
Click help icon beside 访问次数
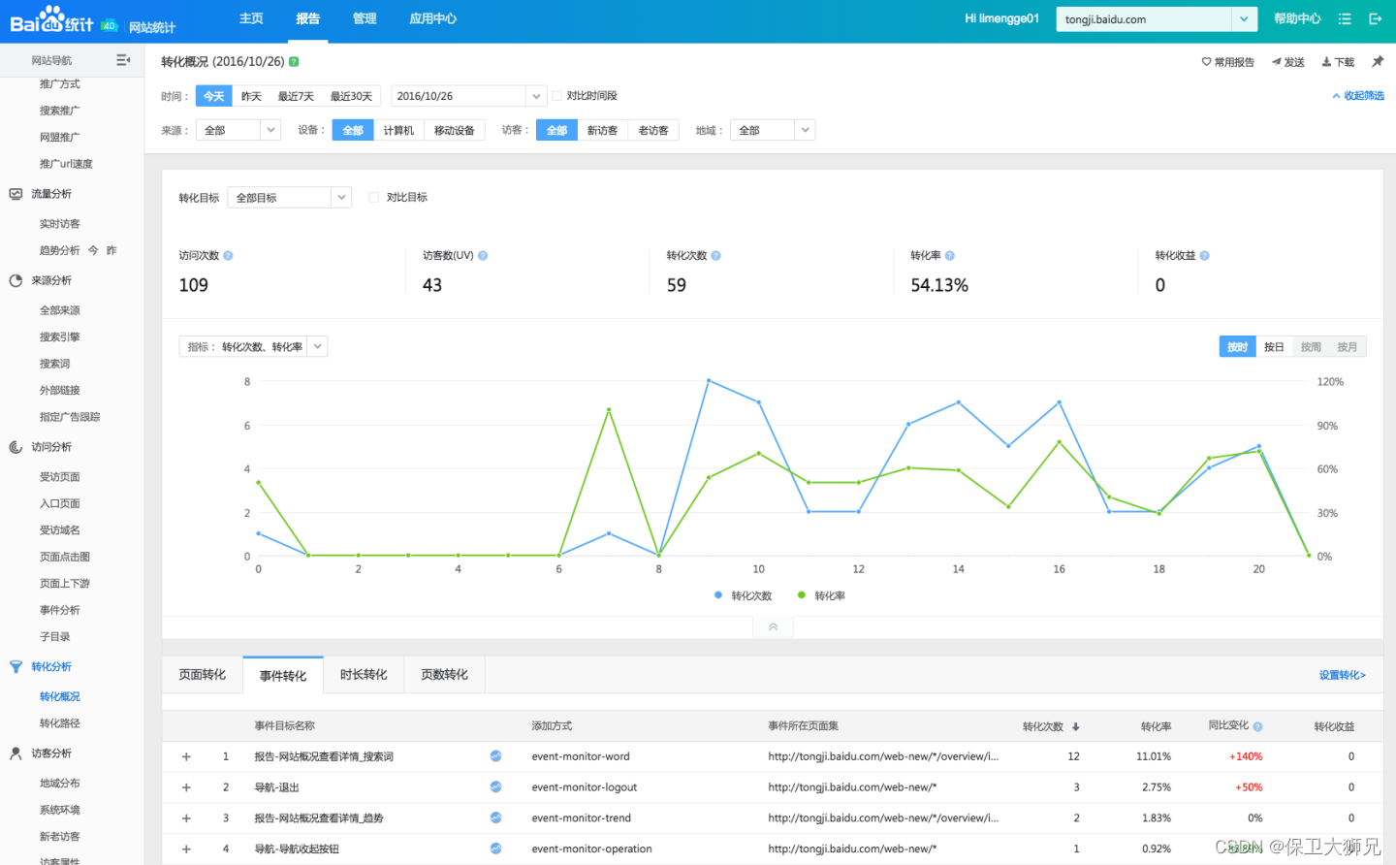point(229,256)
